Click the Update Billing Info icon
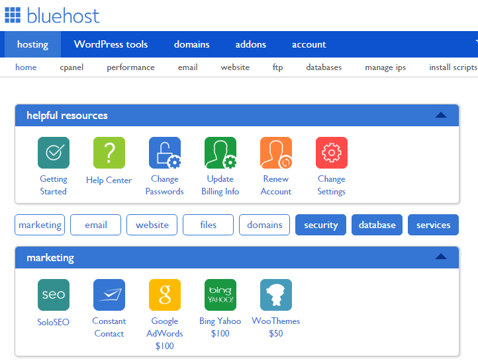478x361 pixels. point(220,153)
